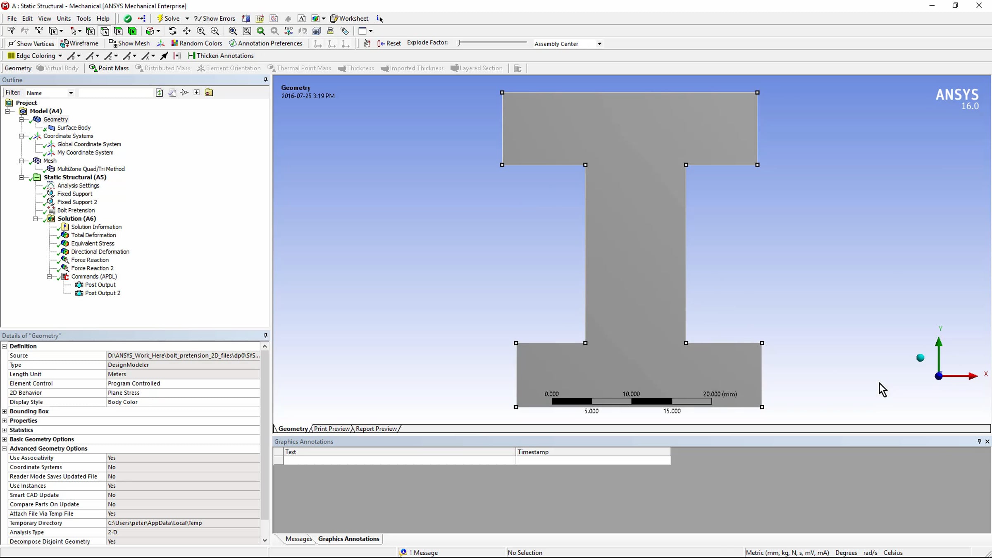Open the Units menu
992x558 pixels.
coord(64,19)
